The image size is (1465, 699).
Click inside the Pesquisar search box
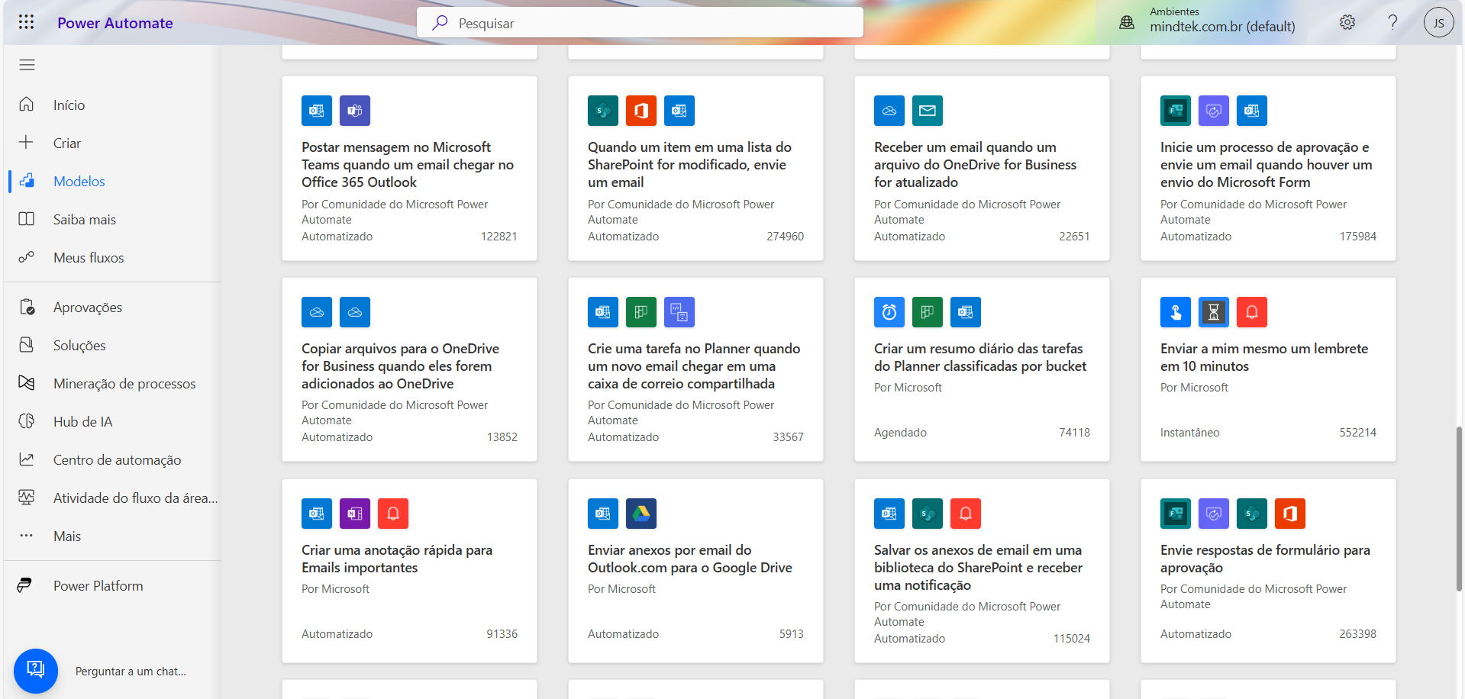click(x=640, y=23)
